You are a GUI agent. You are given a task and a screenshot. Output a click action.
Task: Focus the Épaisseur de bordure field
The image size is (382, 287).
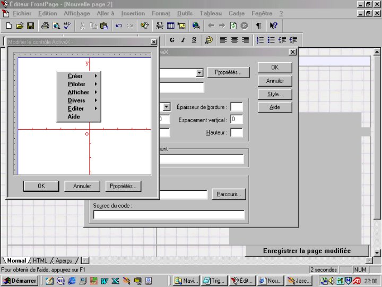(x=237, y=107)
